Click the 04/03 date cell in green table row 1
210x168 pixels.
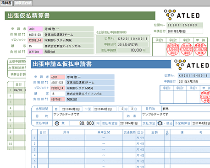(18, 90)
